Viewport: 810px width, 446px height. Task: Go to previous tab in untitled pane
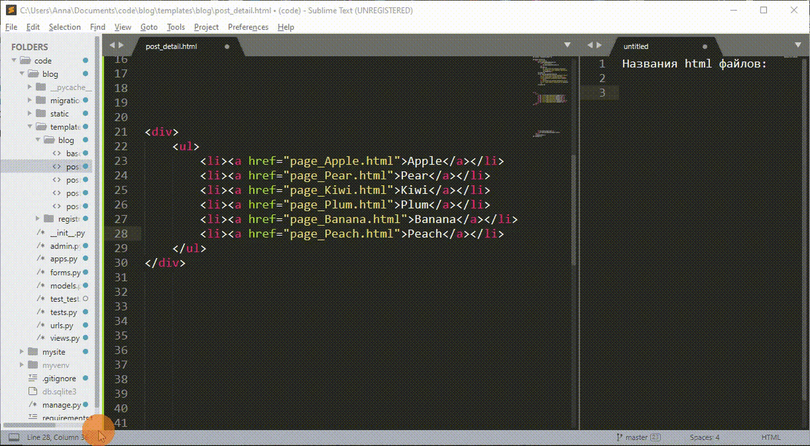tap(590, 45)
